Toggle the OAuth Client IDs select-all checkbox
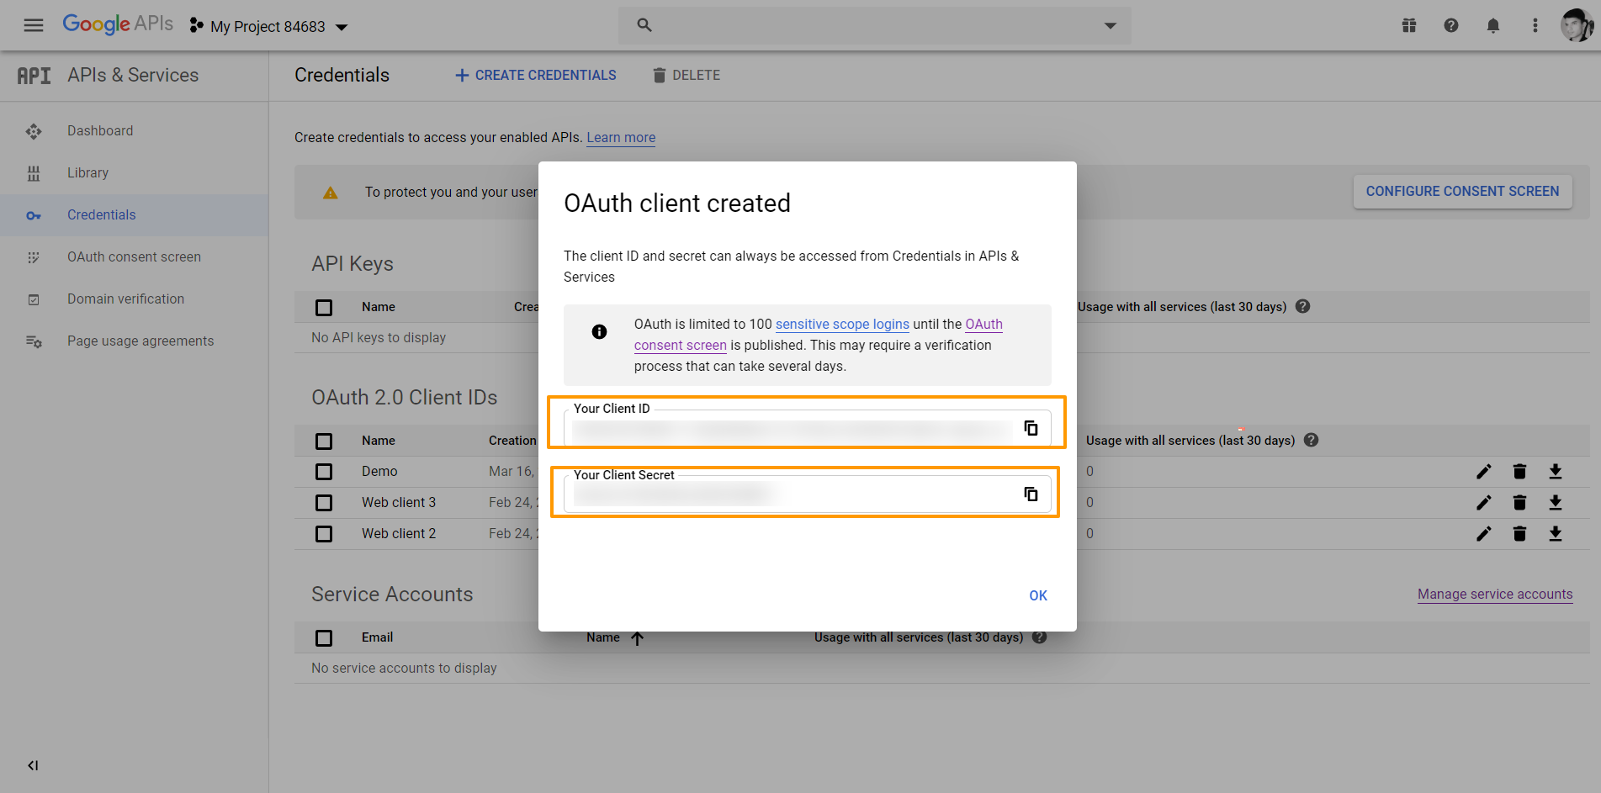Viewport: 1601px width, 793px height. pos(324,441)
